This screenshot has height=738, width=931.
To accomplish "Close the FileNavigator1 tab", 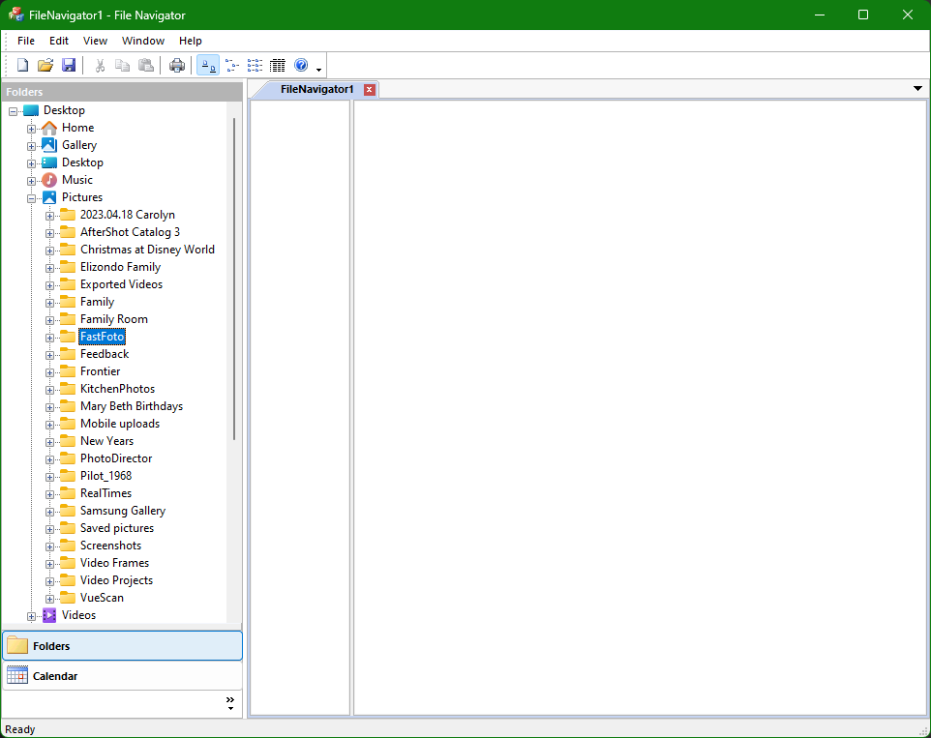I will pos(368,88).
